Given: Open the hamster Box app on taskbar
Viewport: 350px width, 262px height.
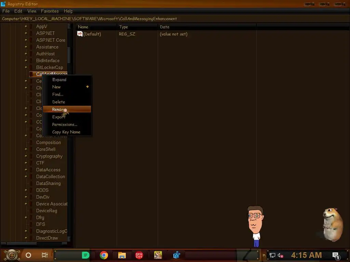Looking at the screenshot, I should point(158,255).
